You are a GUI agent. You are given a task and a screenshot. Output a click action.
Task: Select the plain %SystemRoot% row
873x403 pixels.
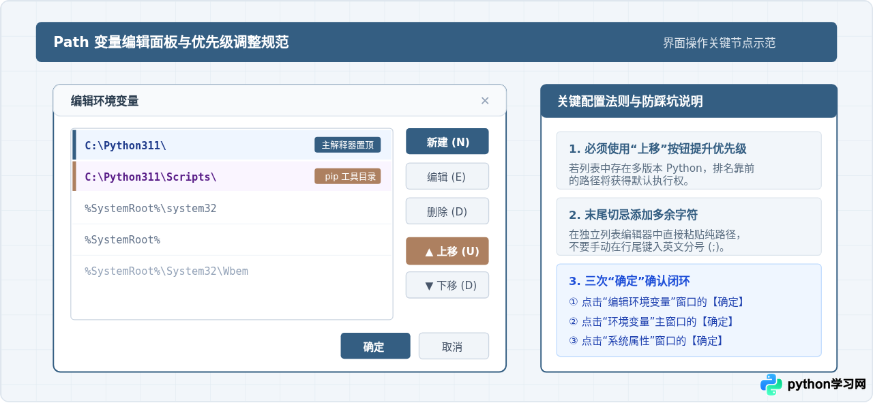click(x=232, y=239)
